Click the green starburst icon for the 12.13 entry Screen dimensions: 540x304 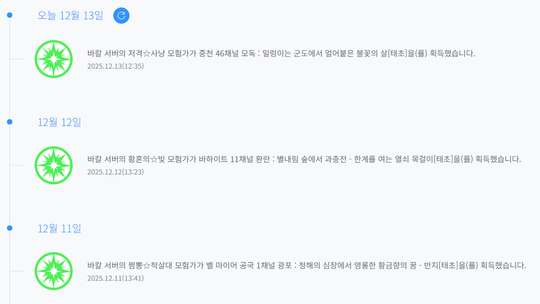[54, 59]
